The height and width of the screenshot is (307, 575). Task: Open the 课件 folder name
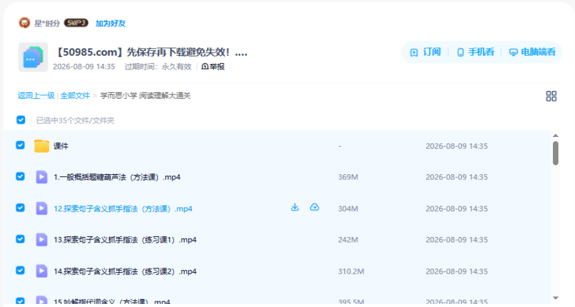pyautogui.click(x=61, y=146)
